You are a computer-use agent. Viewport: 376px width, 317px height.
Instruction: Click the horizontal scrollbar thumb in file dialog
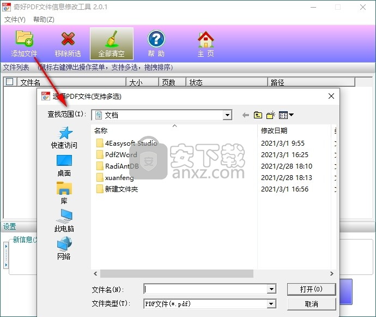click(x=177, y=273)
